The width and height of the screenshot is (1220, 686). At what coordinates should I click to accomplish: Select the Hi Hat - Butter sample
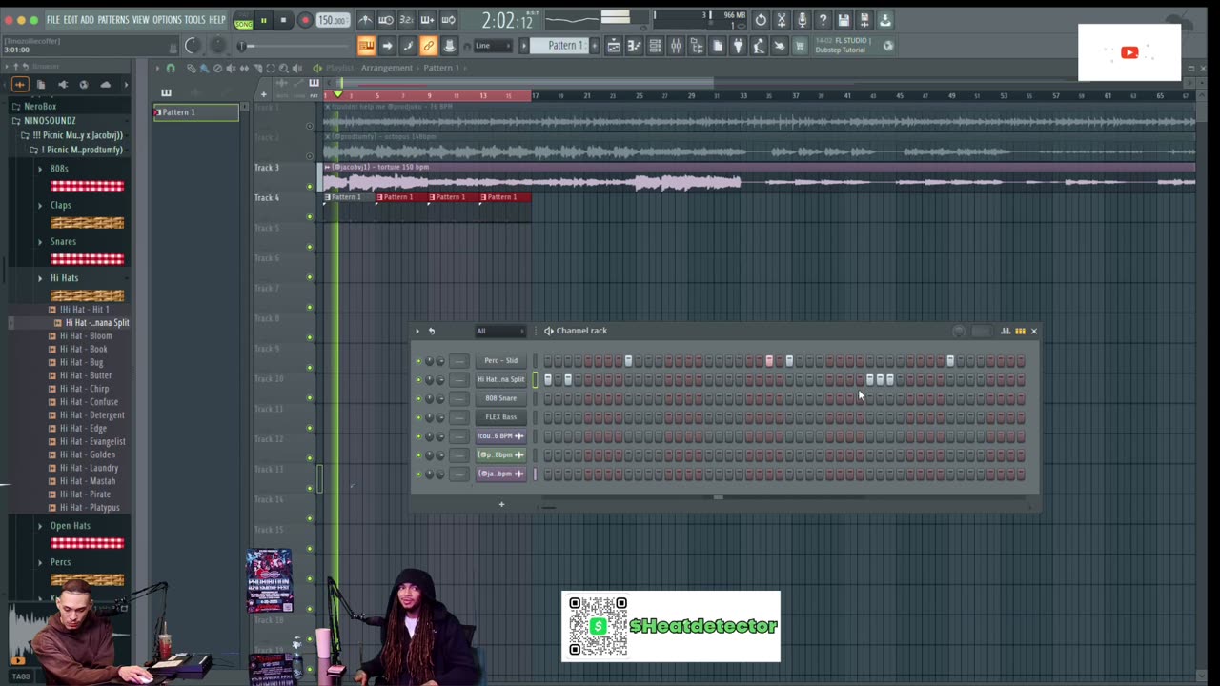(86, 375)
